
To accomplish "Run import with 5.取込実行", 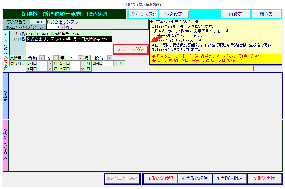I will coord(264,178).
